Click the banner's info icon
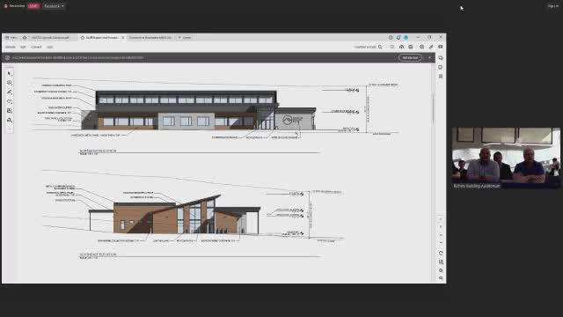The height and width of the screenshot is (317, 563). (x=7, y=57)
